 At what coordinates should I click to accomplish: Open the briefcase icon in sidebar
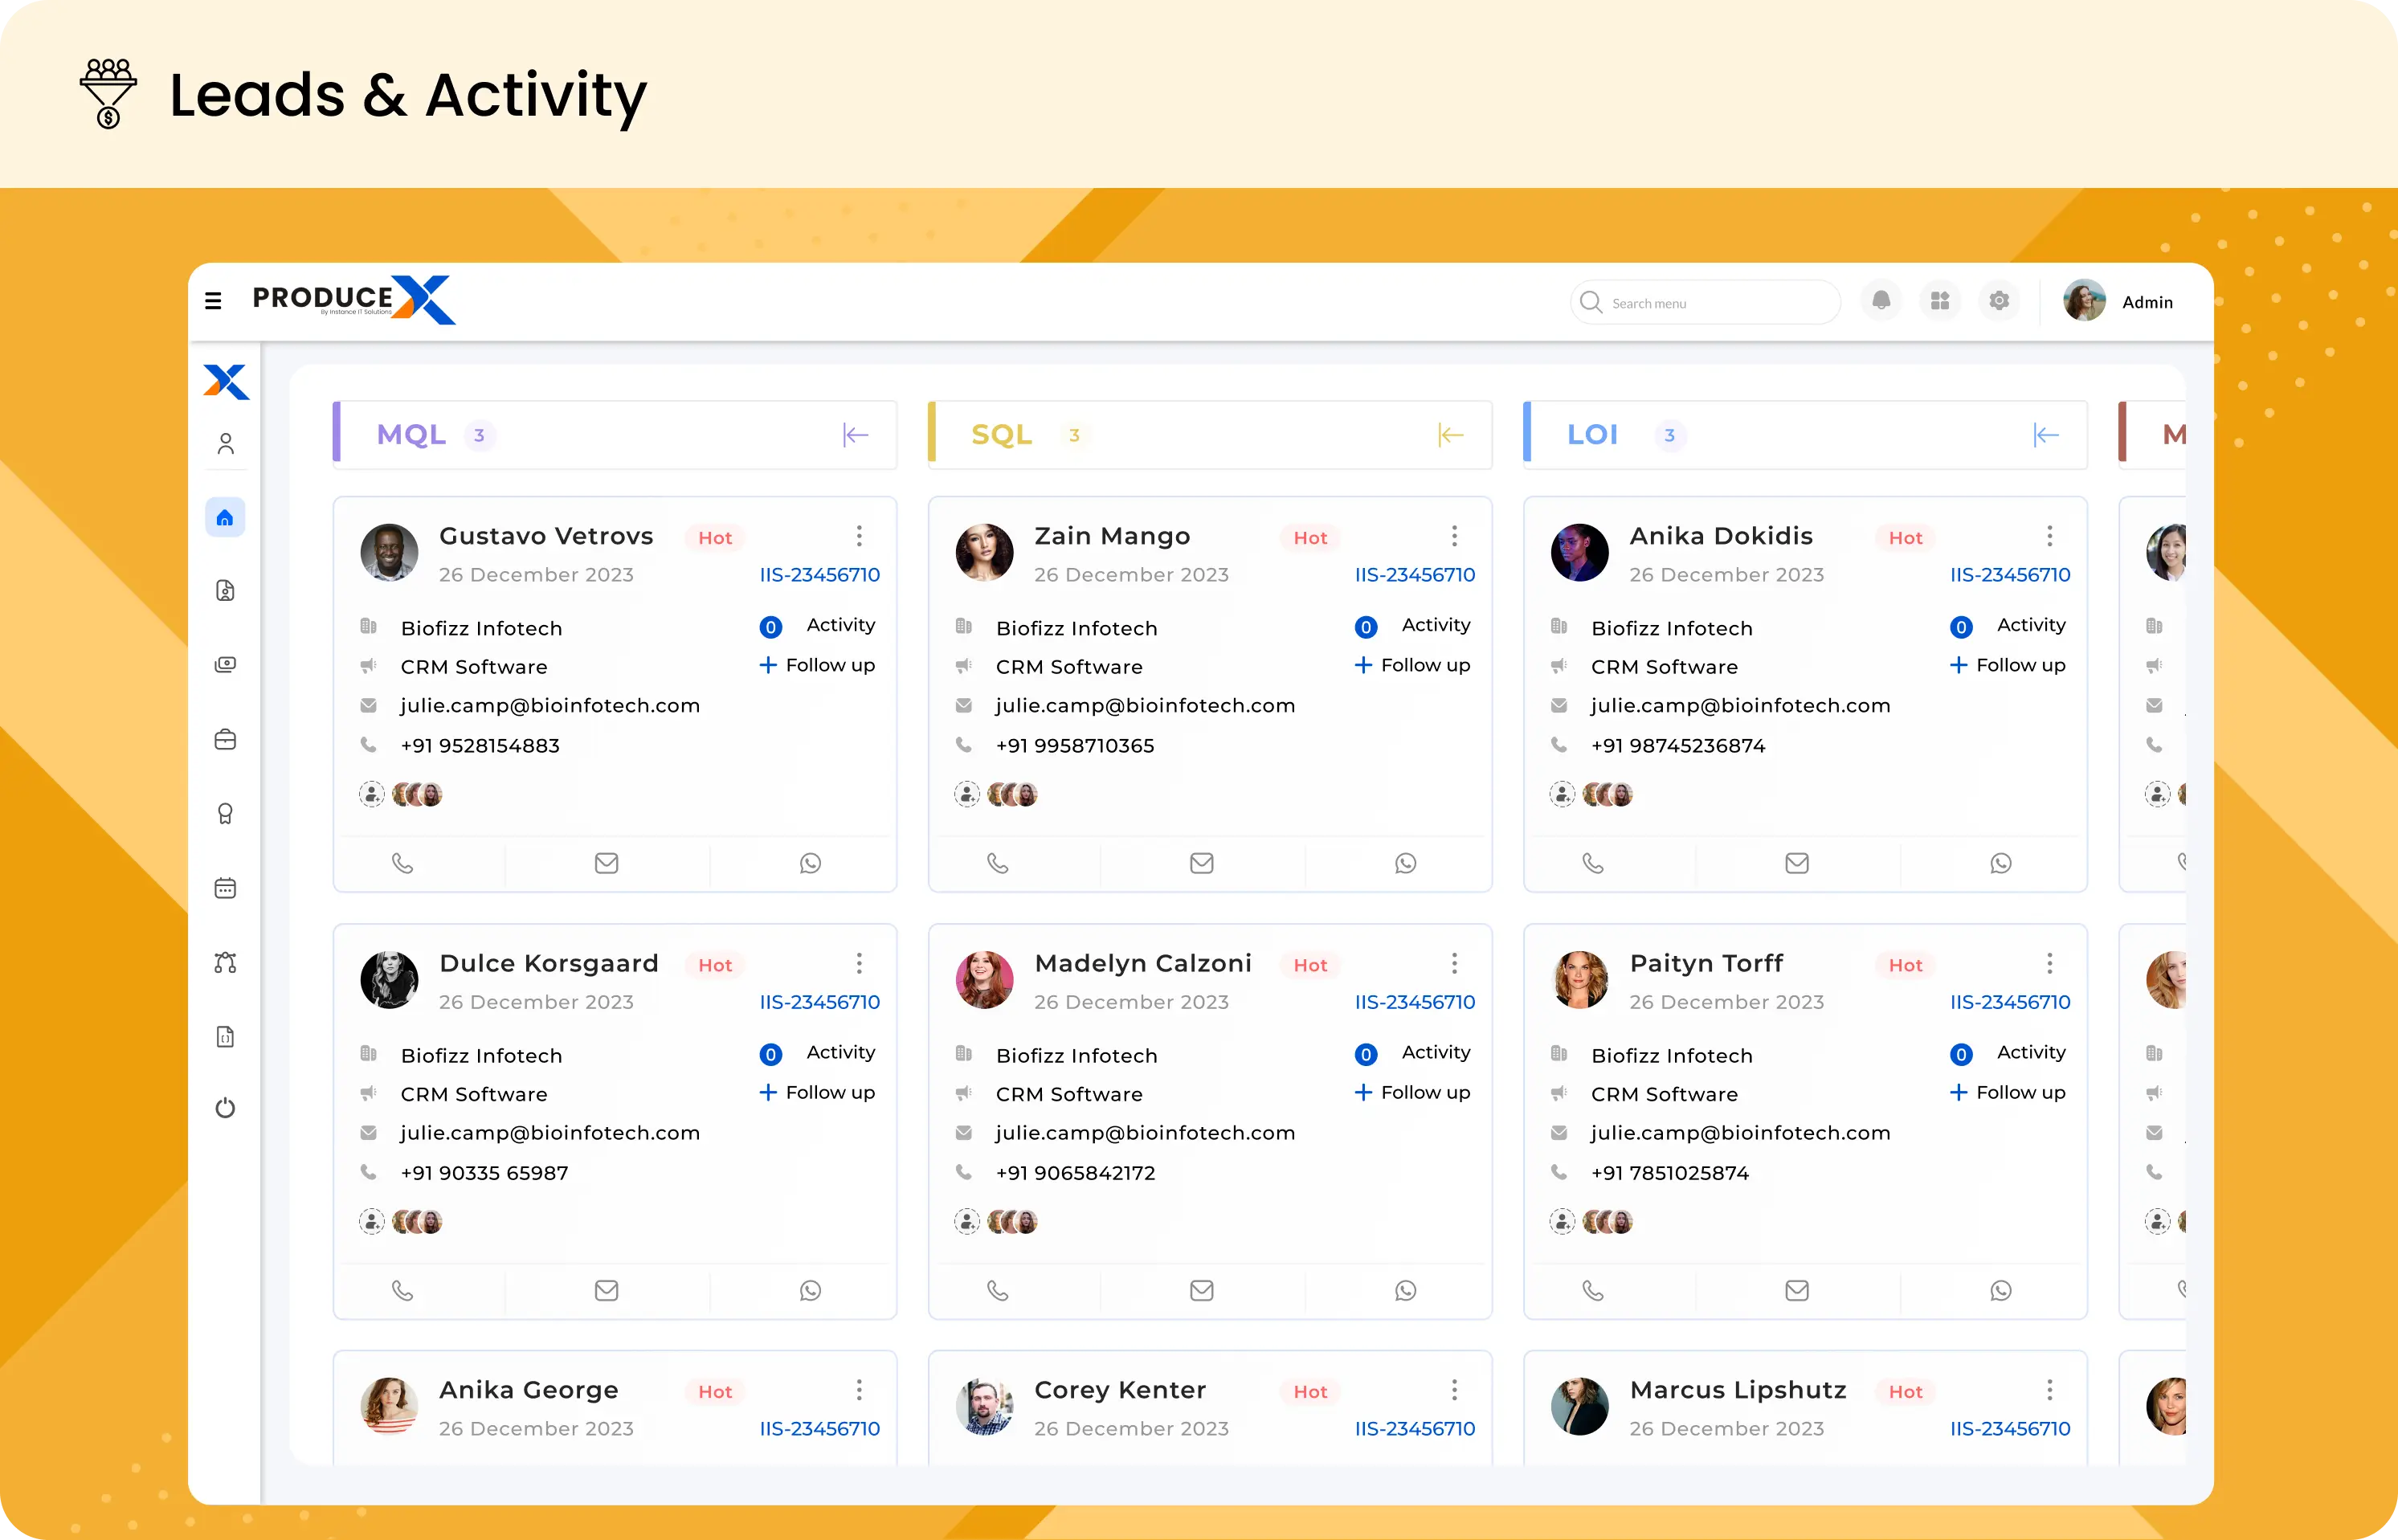click(225, 739)
